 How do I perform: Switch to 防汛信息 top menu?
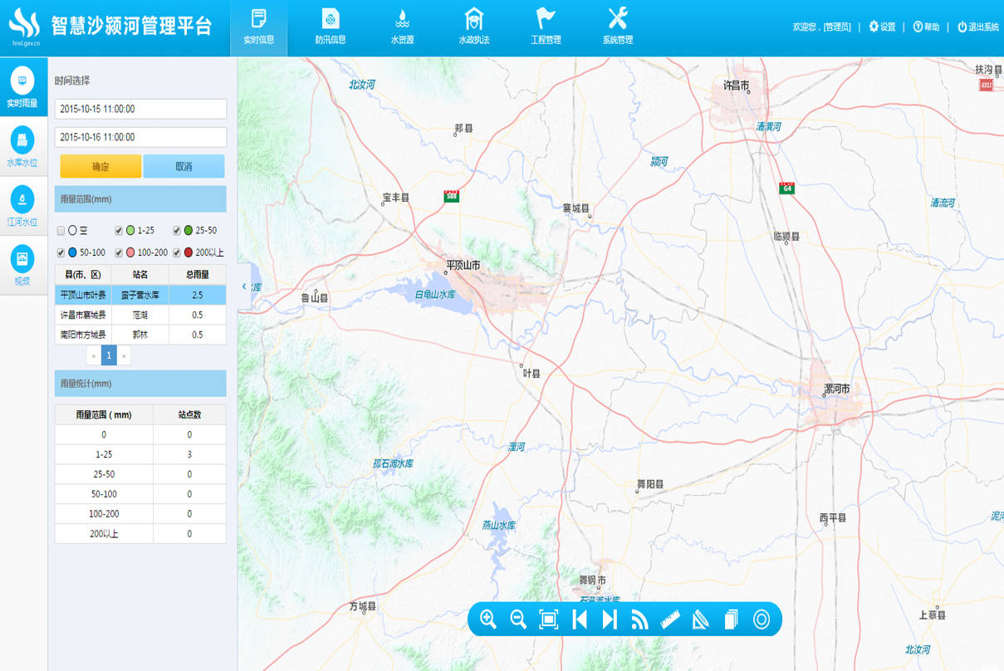pyautogui.click(x=330, y=27)
